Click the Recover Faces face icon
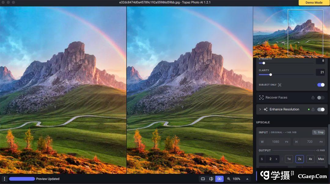Image resolution: width=330 pixels, height=184 pixels. point(261,98)
